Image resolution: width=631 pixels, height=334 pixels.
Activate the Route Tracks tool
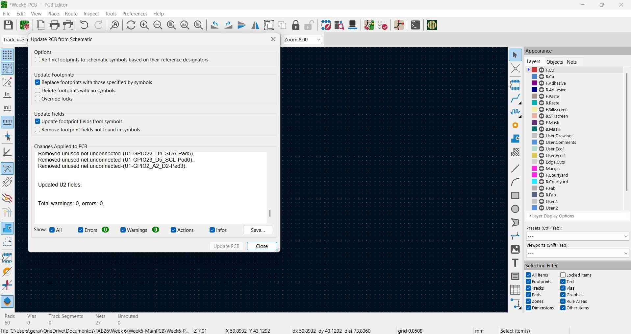pyautogui.click(x=515, y=98)
